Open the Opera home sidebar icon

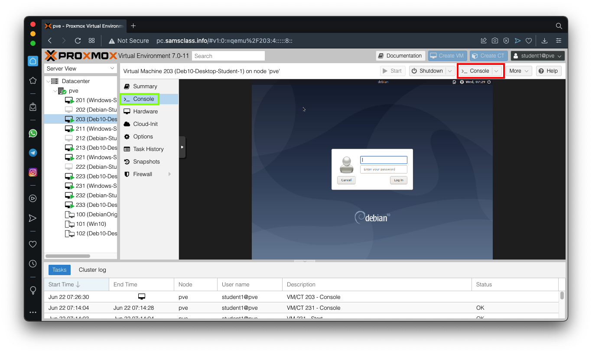[33, 61]
